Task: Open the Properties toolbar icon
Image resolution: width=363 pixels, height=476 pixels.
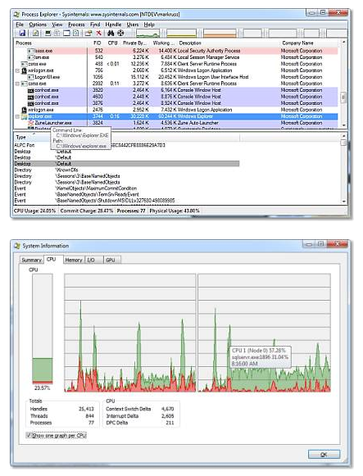Action: pyautogui.click(x=88, y=33)
